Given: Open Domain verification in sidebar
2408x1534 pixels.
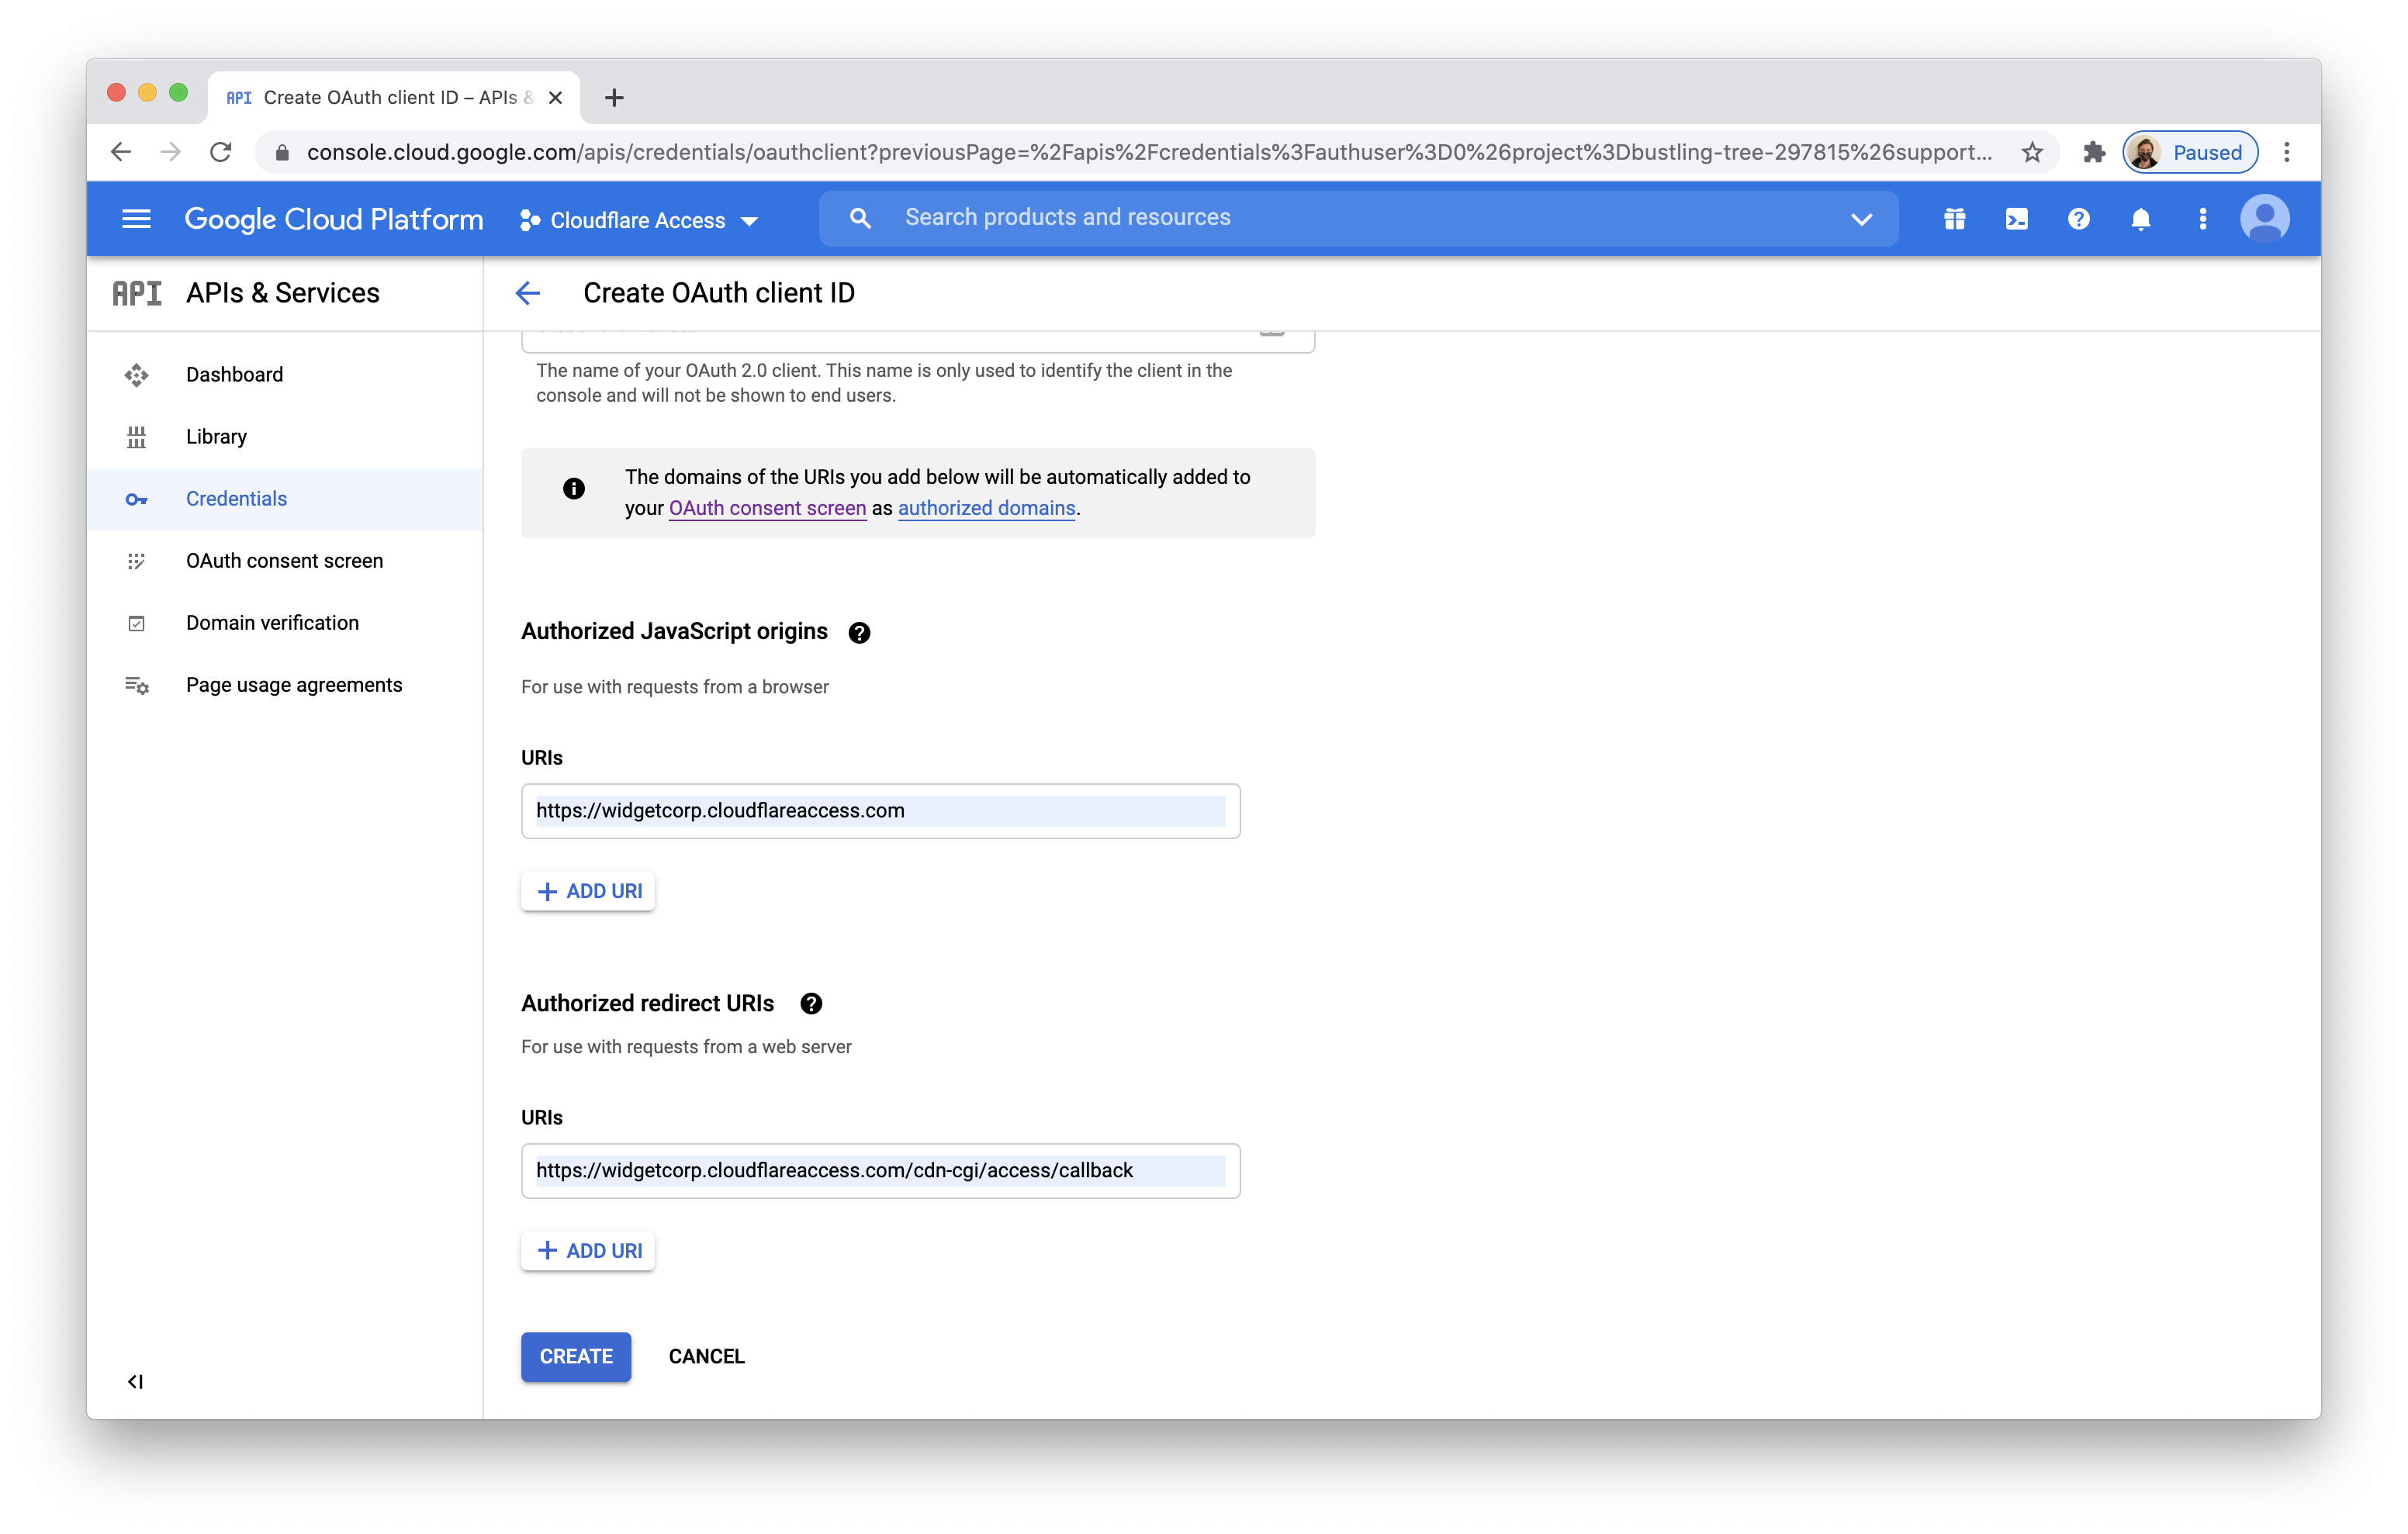Looking at the screenshot, I should (272, 623).
